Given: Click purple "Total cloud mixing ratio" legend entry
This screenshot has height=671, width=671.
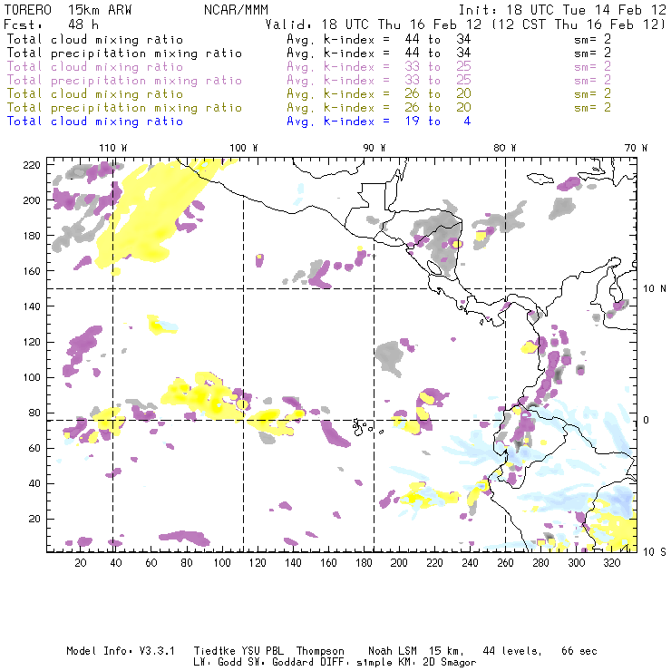Looking at the screenshot, I should pyautogui.click(x=95, y=67).
